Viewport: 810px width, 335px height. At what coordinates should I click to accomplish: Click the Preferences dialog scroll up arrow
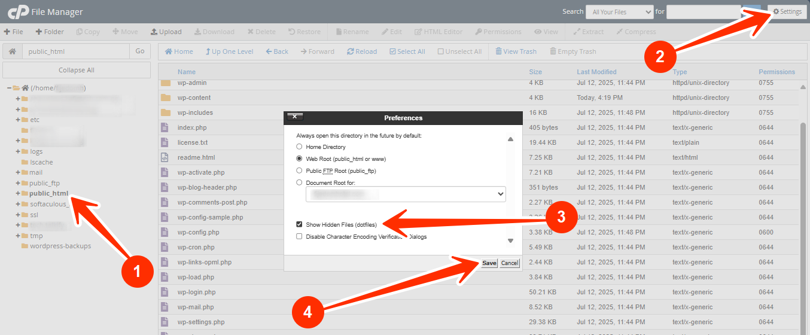point(510,139)
